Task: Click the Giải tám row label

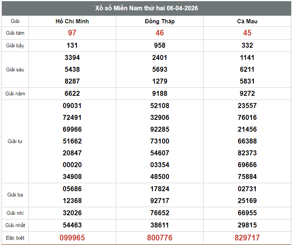Action: pyautogui.click(x=15, y=33)
